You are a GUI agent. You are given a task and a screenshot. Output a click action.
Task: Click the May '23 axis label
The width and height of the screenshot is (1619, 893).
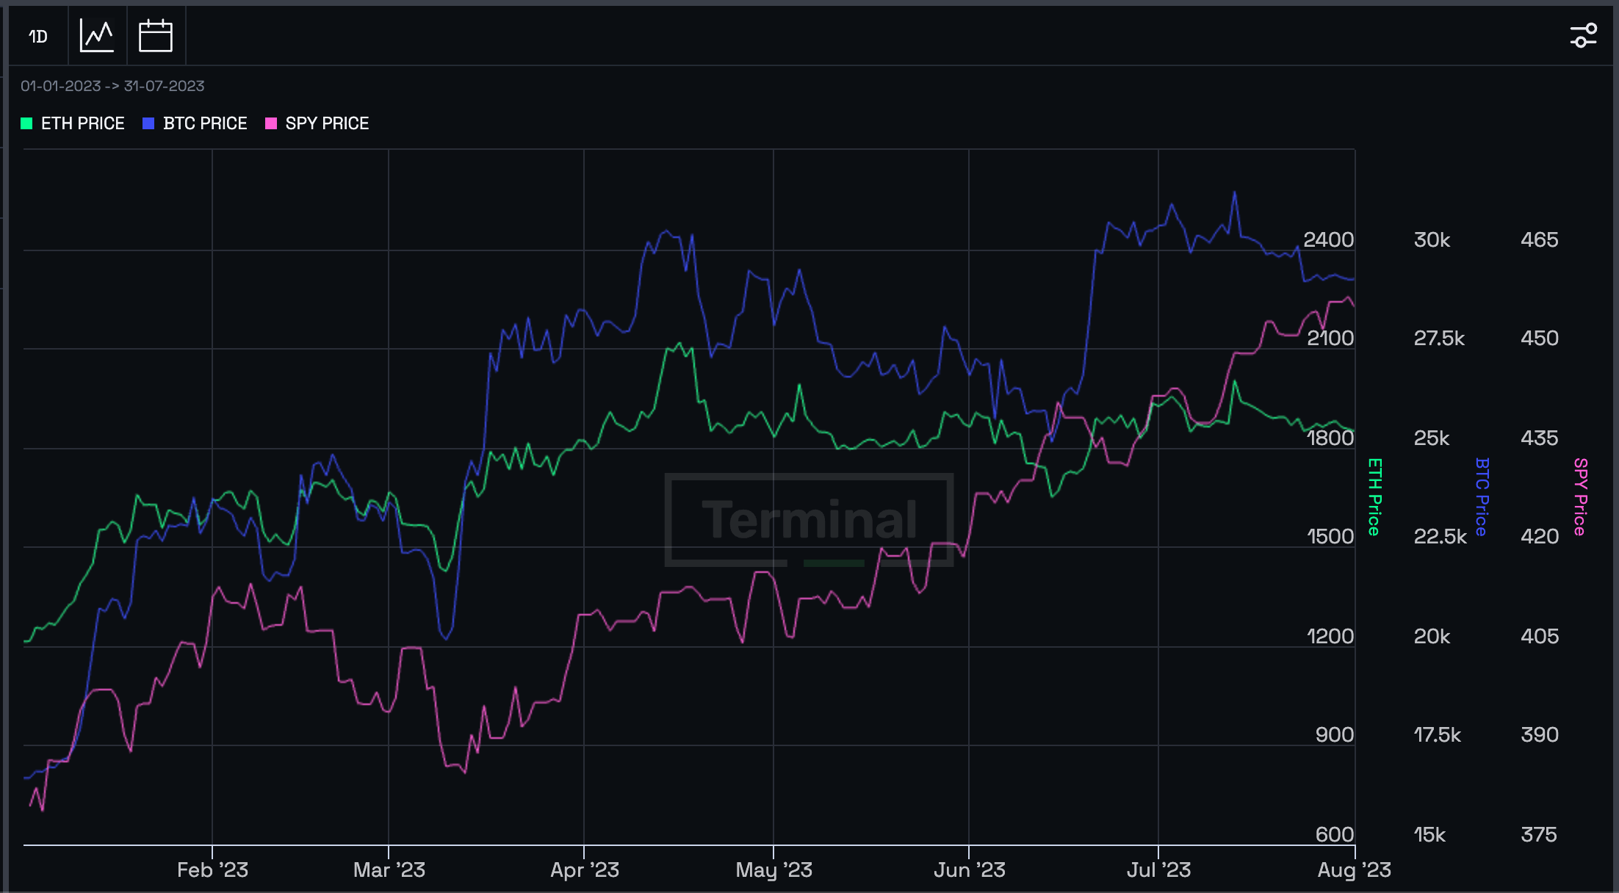774,870
